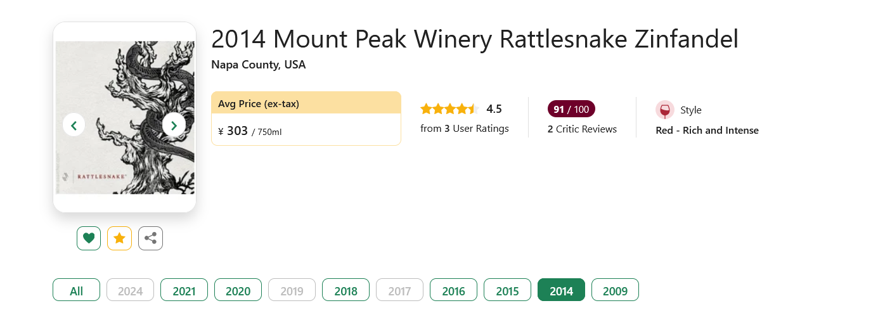The height and width of the screenshot is (315, 878).
Task: Select the 2020 vintage tab
Action: (x=238, y=290)
